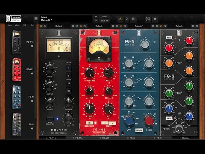The width and height of the screenshot is (205, 154).
Task: Select next preset with the down chevron
Action: 96,21
